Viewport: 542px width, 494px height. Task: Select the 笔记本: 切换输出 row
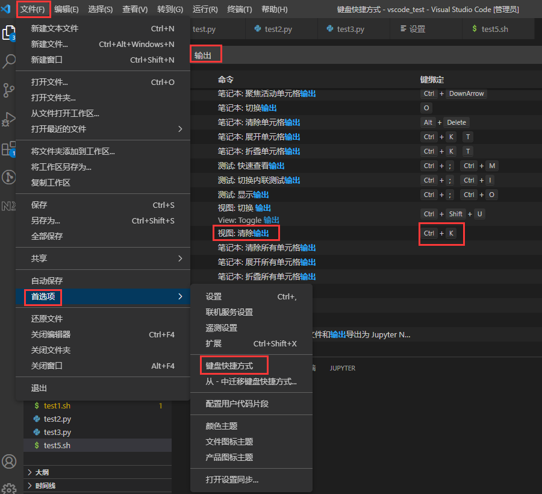pos(366,108)
